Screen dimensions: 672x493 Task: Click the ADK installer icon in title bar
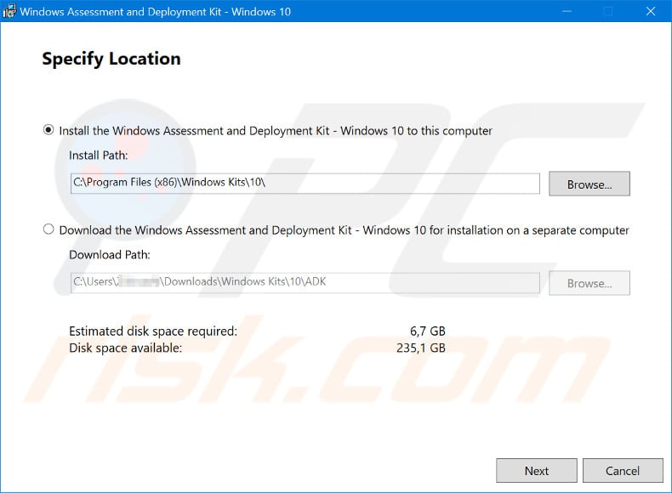pyautogui.click(x=9, y=11)
